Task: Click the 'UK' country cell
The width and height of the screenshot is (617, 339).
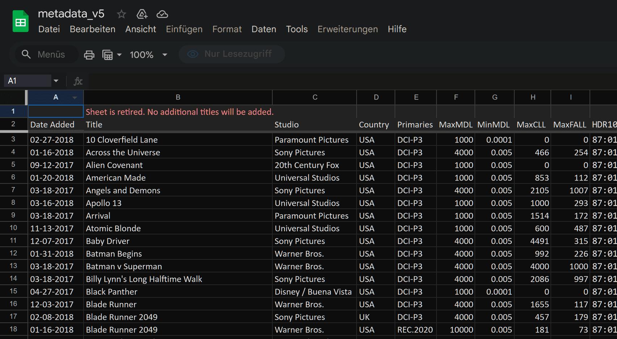Action: pyautogui.click(x=376, y=317)
